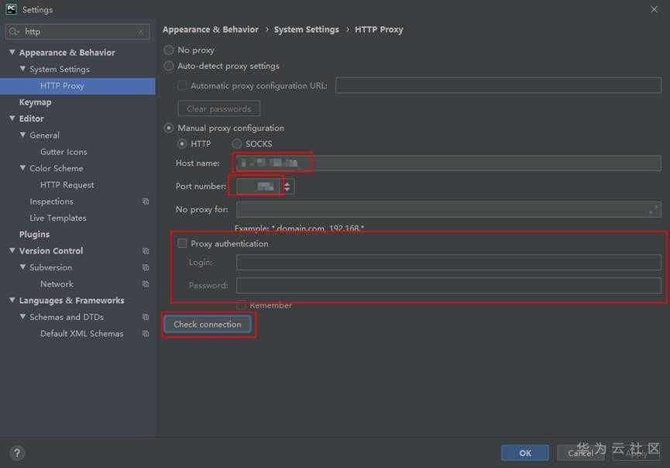
Task: Click the search magnifier icon
Action: pos(14,32)
